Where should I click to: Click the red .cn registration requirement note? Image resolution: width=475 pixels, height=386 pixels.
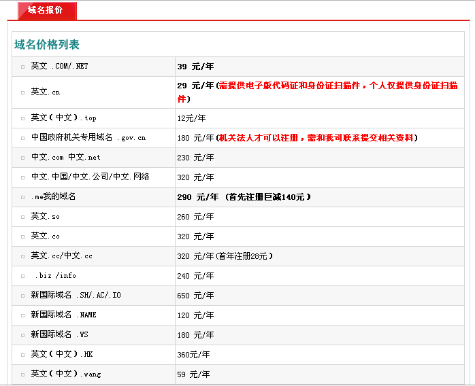click(317, 92)
